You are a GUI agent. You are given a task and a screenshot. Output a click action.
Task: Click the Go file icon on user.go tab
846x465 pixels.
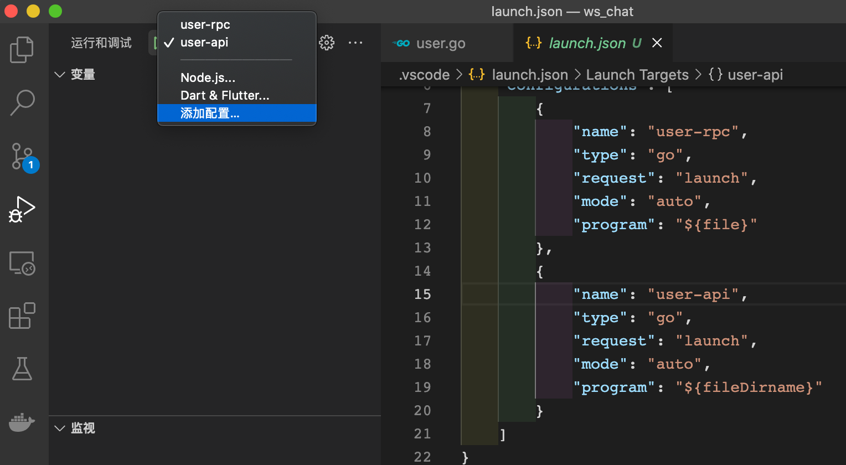tap(401, 43)
